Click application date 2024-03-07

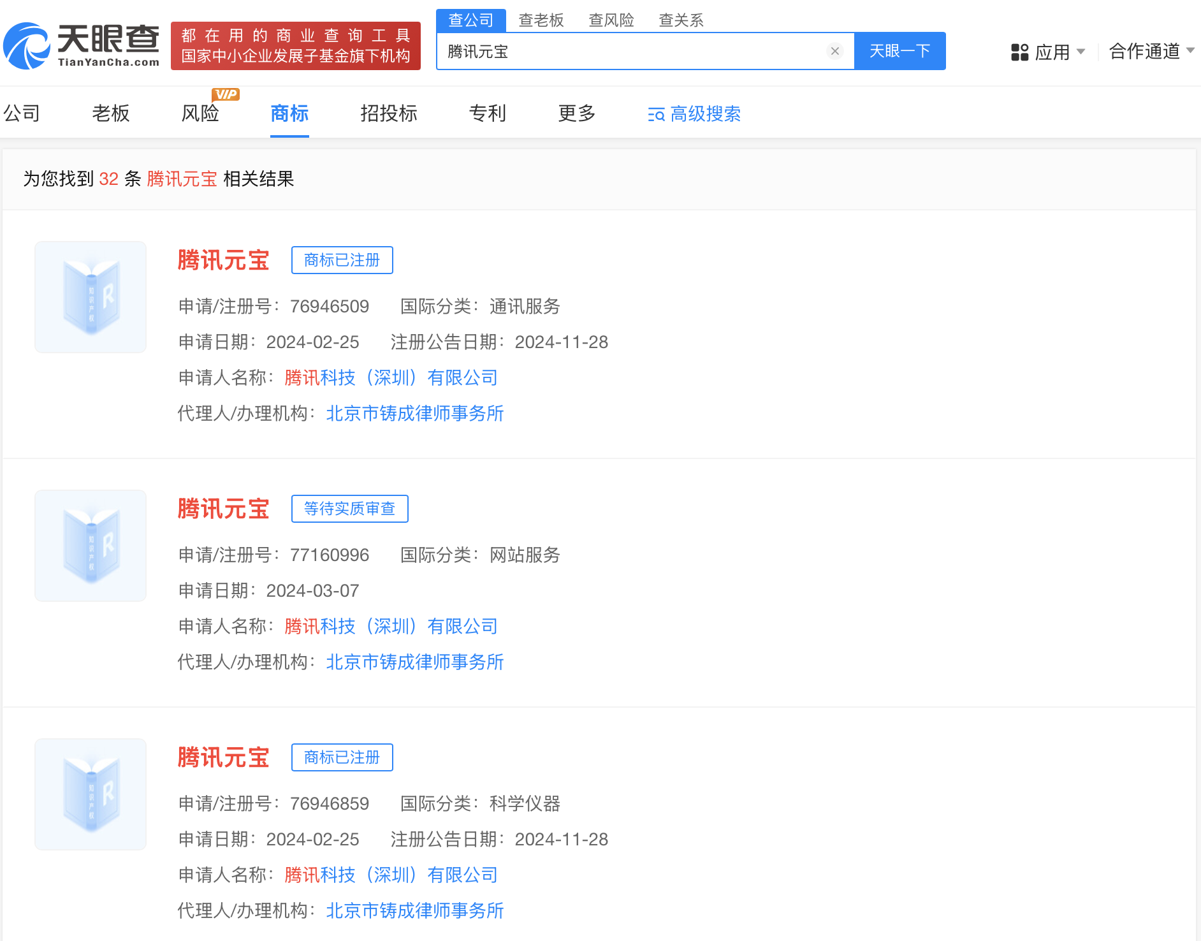point(313,591)
